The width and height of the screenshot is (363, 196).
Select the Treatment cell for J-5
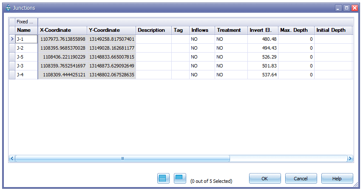coord(231,57)
